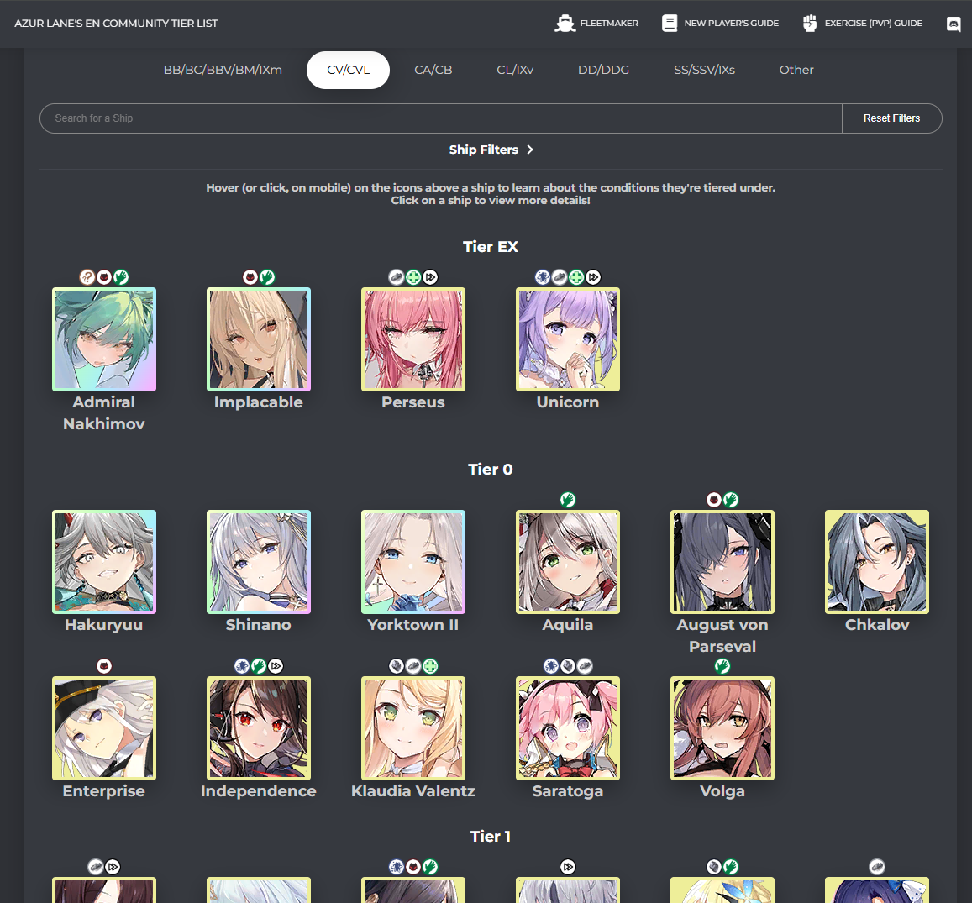Click the green heal cross icon above Perseus

click(x=413, y=277)
